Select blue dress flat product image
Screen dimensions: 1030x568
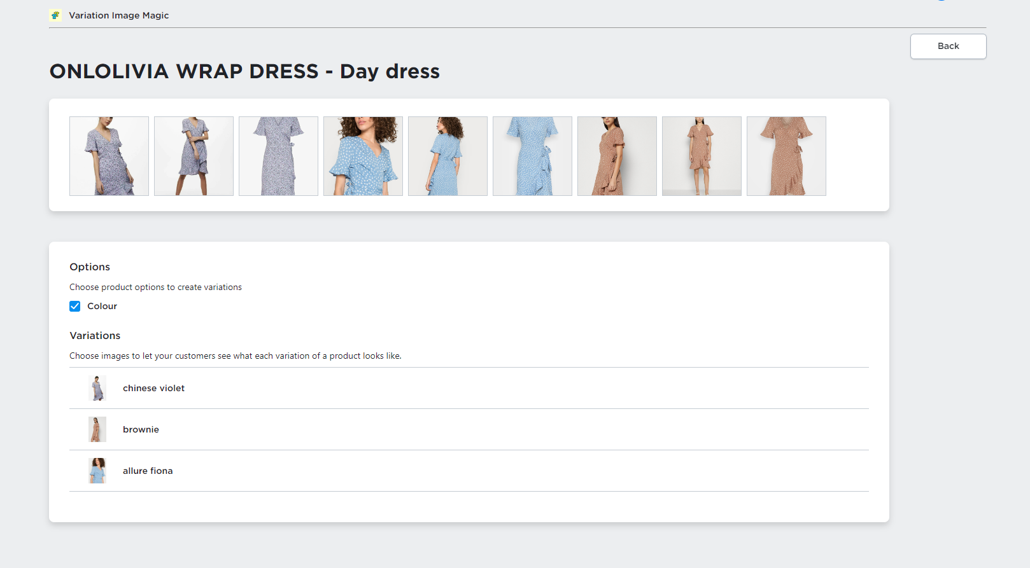pyautogui.click(x=532, y=156)
